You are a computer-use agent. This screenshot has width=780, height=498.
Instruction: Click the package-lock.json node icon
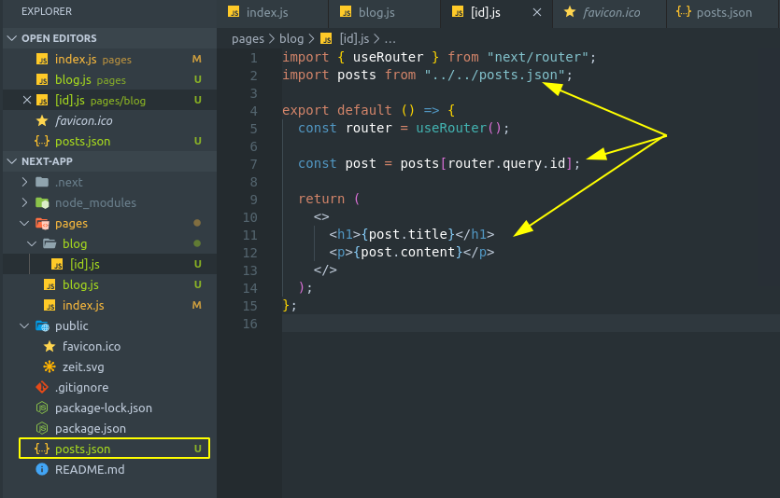coord(42,408)
